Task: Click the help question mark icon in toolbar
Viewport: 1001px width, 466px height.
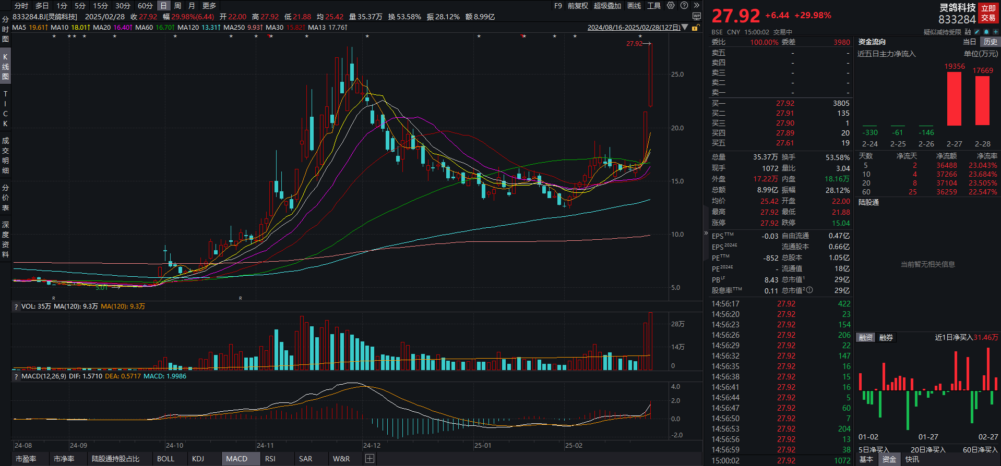Action: point(684,6)
